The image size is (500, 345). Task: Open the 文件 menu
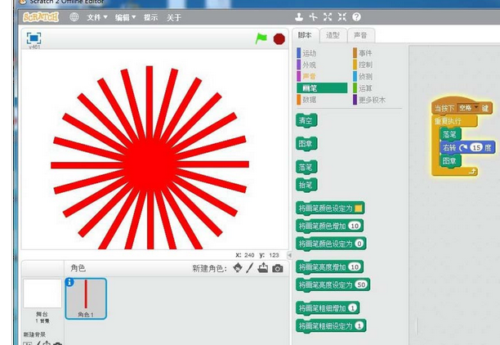pos(97,17)
